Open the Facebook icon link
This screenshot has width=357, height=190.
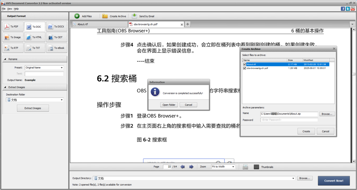click(343, 9)
